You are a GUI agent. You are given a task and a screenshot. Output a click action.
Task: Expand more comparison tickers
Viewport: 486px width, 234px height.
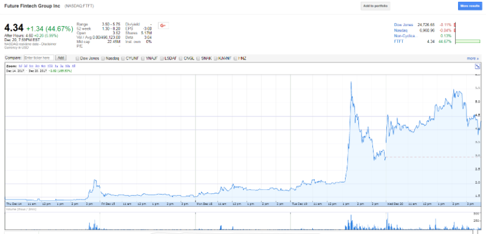coord(473,58)
